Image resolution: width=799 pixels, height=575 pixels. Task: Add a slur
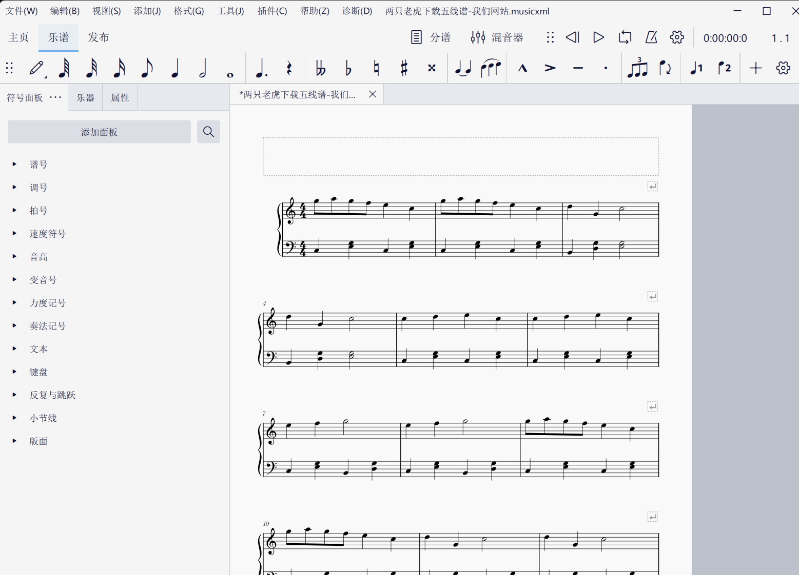[491, 68]
